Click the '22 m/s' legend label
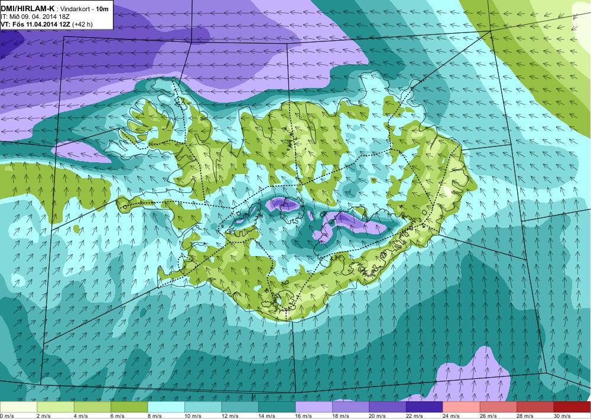591x419 pixels. [415, 416]
